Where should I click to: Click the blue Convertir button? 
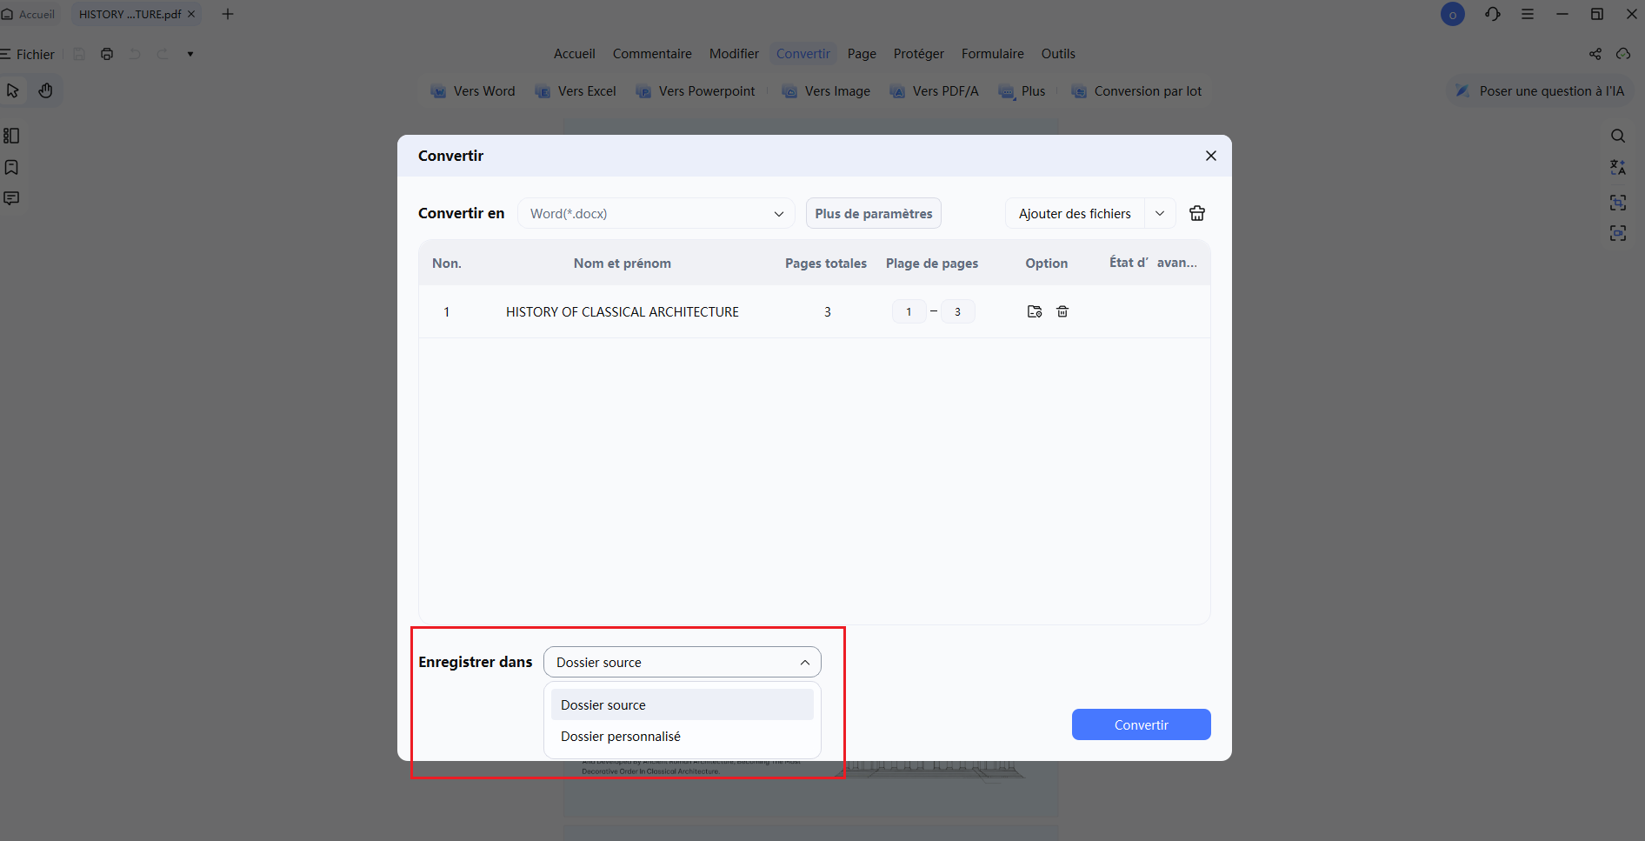1142,724
